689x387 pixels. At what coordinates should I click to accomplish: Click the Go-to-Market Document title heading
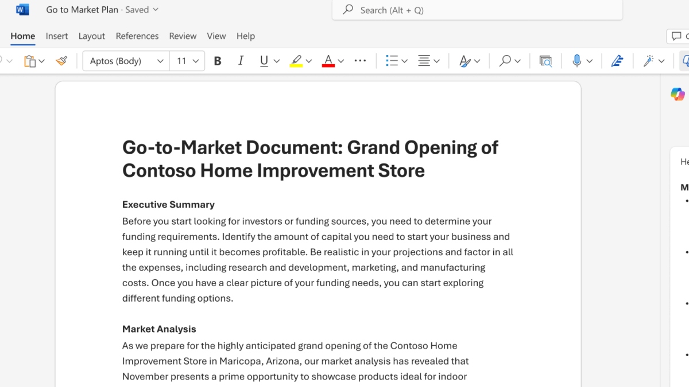click(x=310, y=159)
